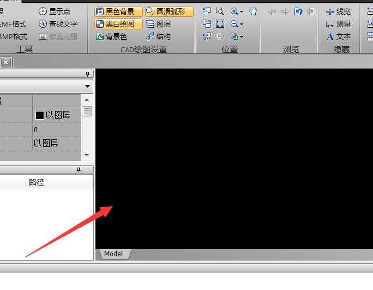Image resolution: width=373 pixels, height=290 pixels.
Task: Click the 路径 column header
Action: pos(59,182)
